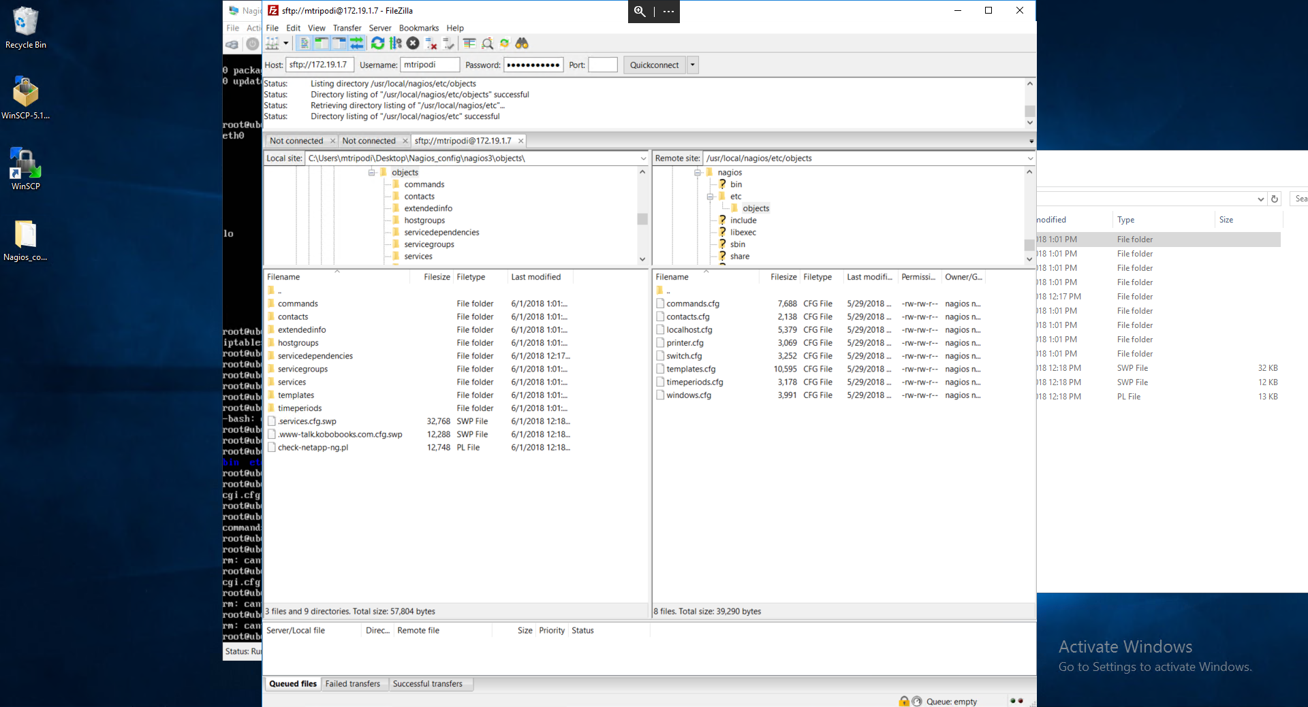Collapse the etc folder in remote tree
This screenshot has height=707, width=1308.
click(x=710, y=197)
